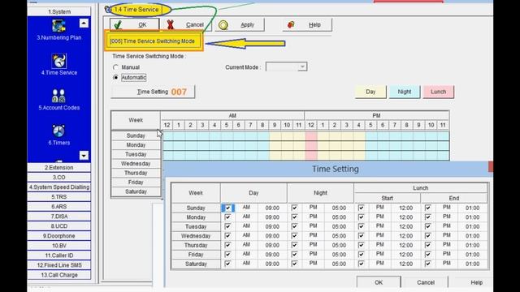Toggle Wednesday Night checkbox
Image resolution: width=520 pixels, height=292 pixels.
pos(294,236)
